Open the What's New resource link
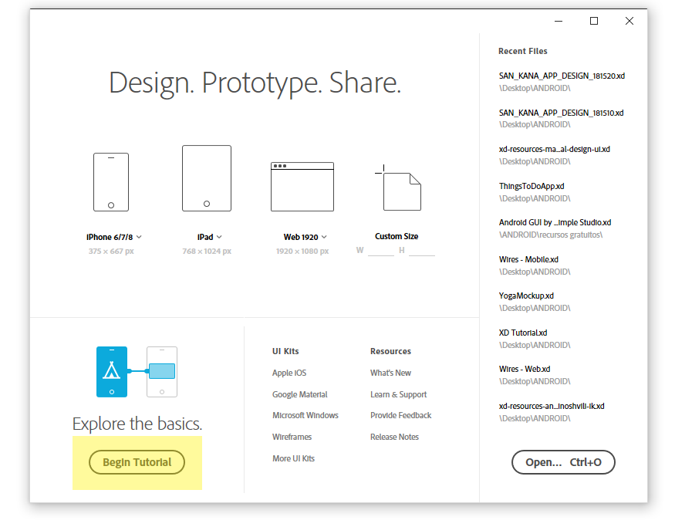 point(390,373)
